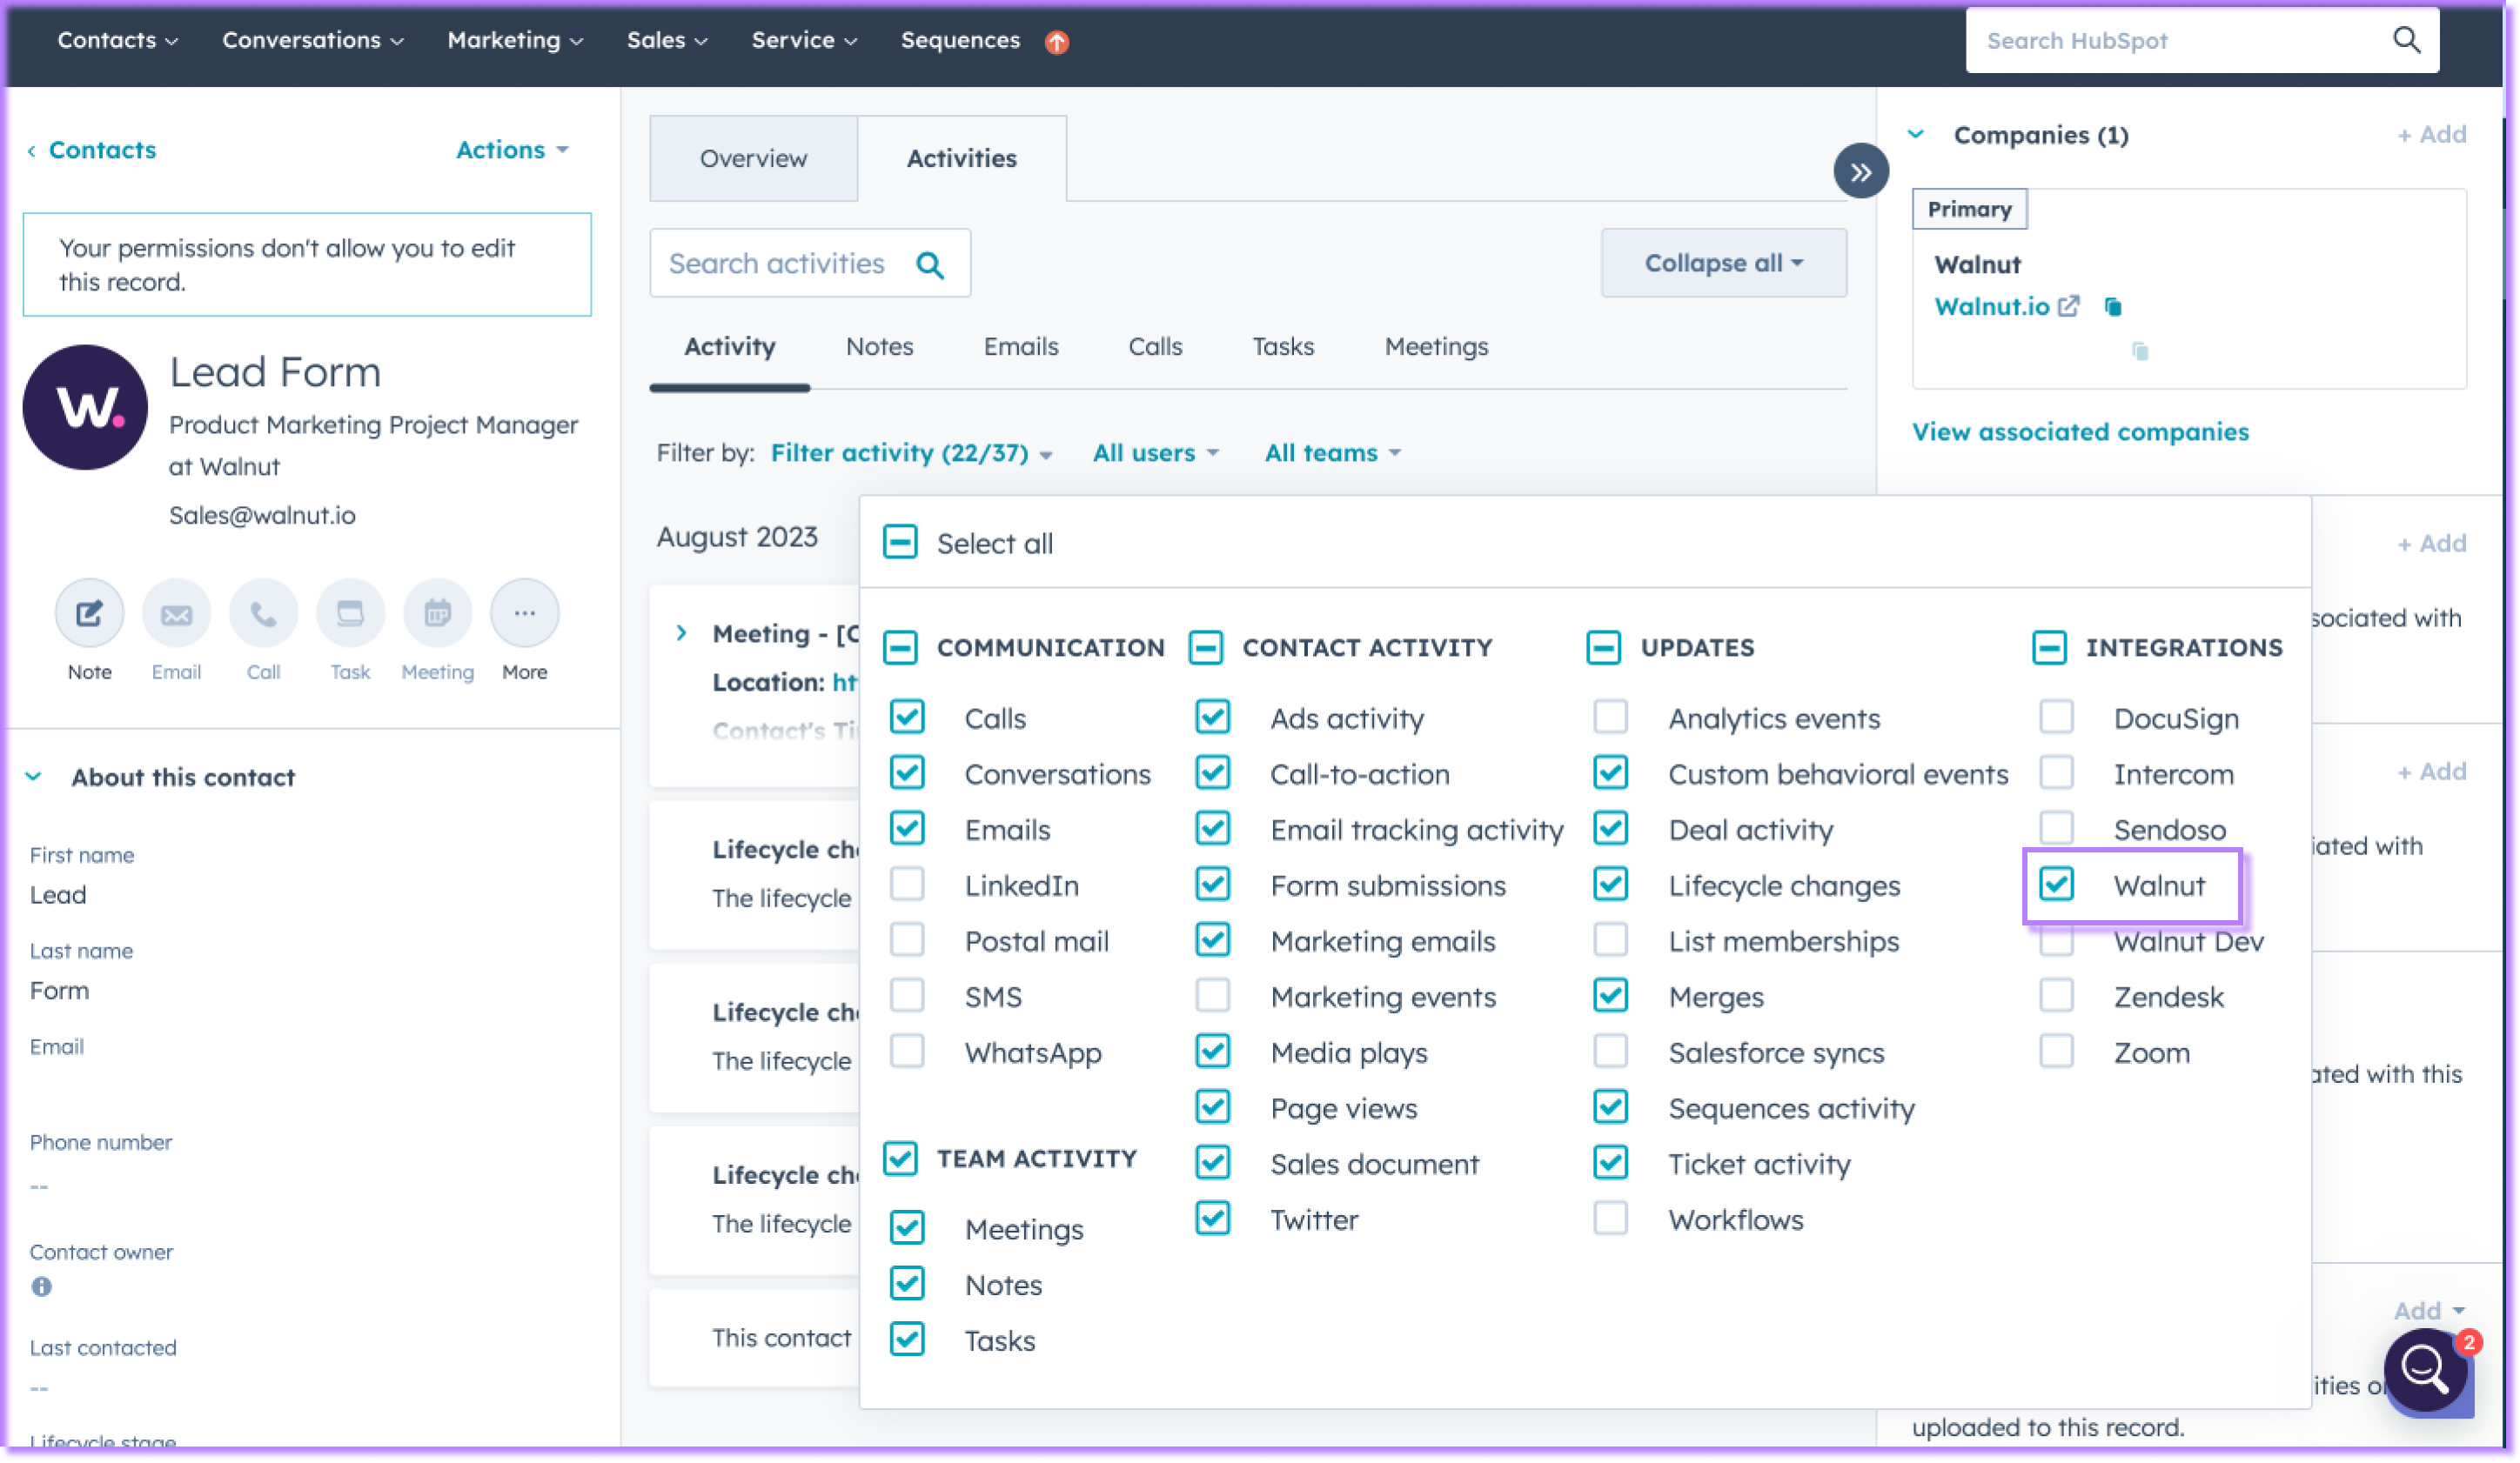Expand the Collapse all dropdown

tap(1722, 263)
